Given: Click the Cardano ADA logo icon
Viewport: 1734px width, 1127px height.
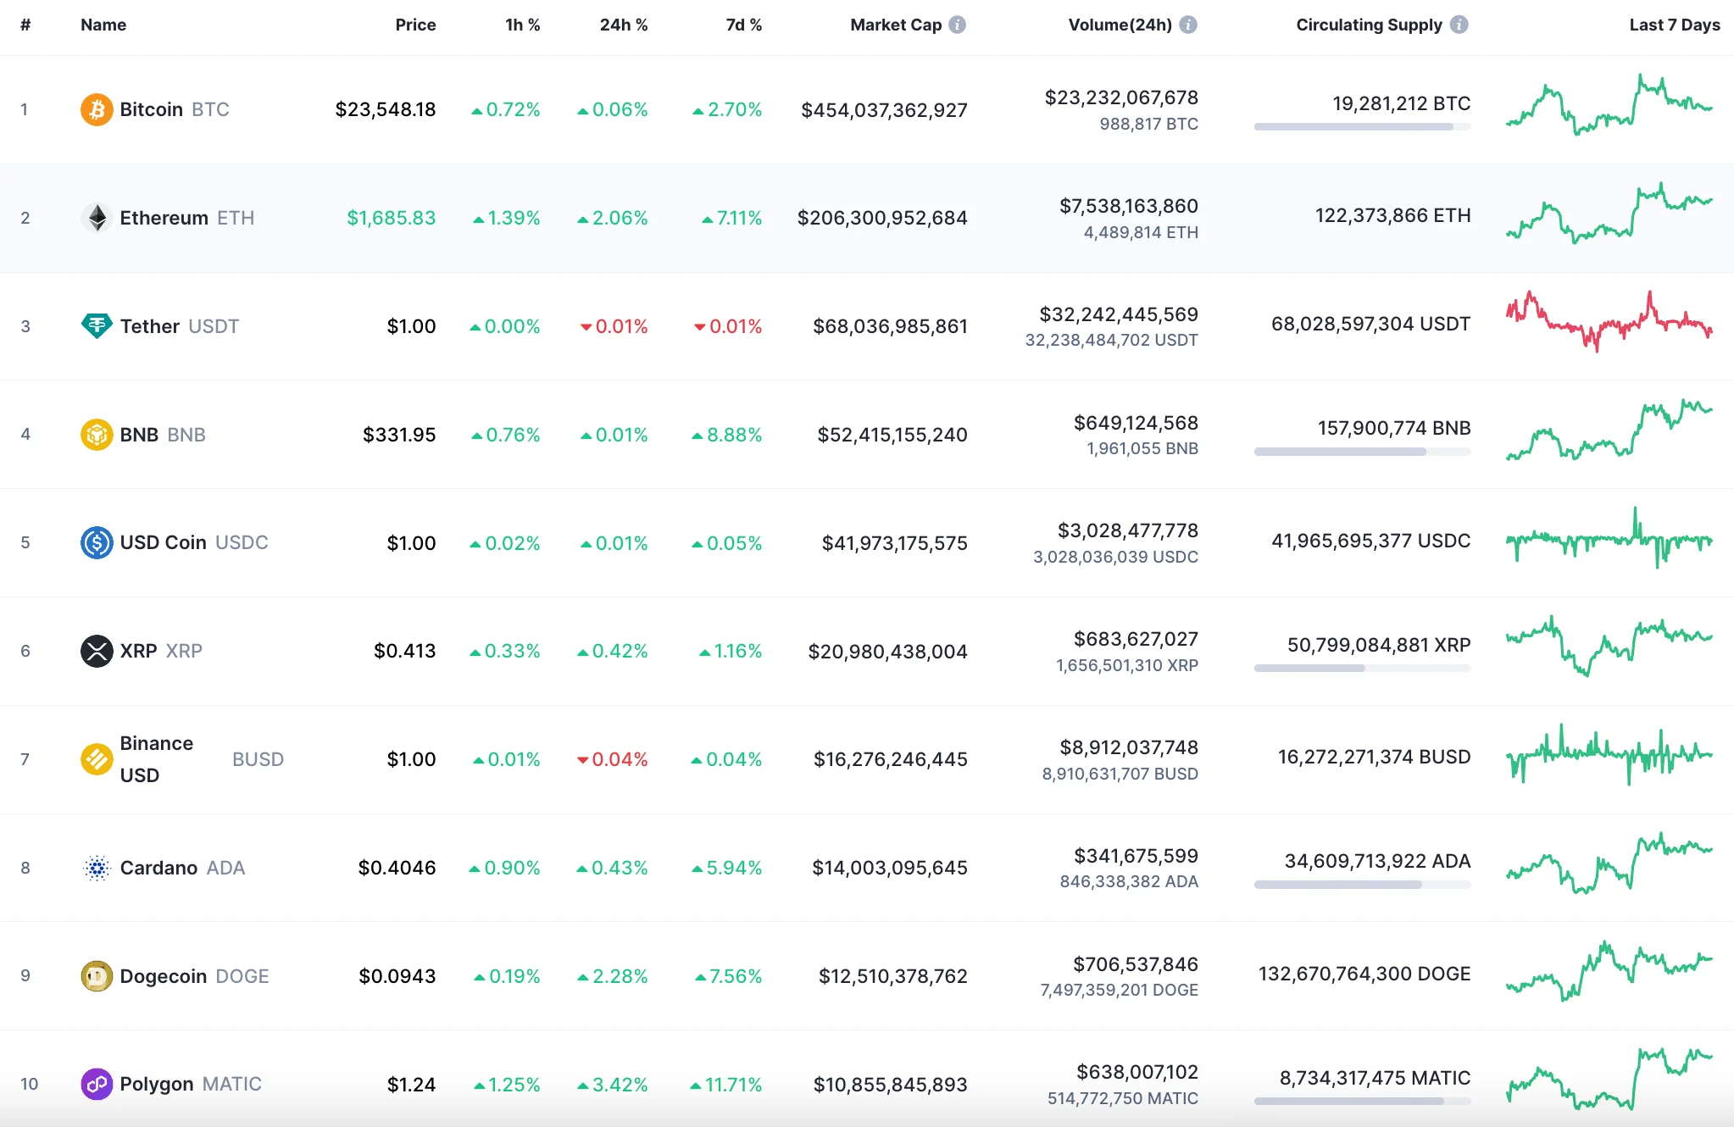Looking at the screenshot, I should 97,868.
